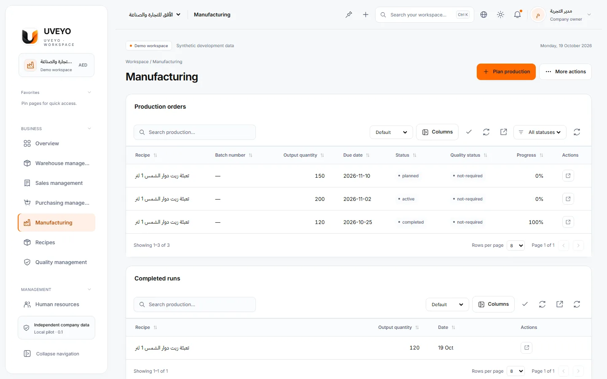This screenshot has height=379, width=607.
Task: Sort Completed runs by Date column
Action: tap(446, 327)
